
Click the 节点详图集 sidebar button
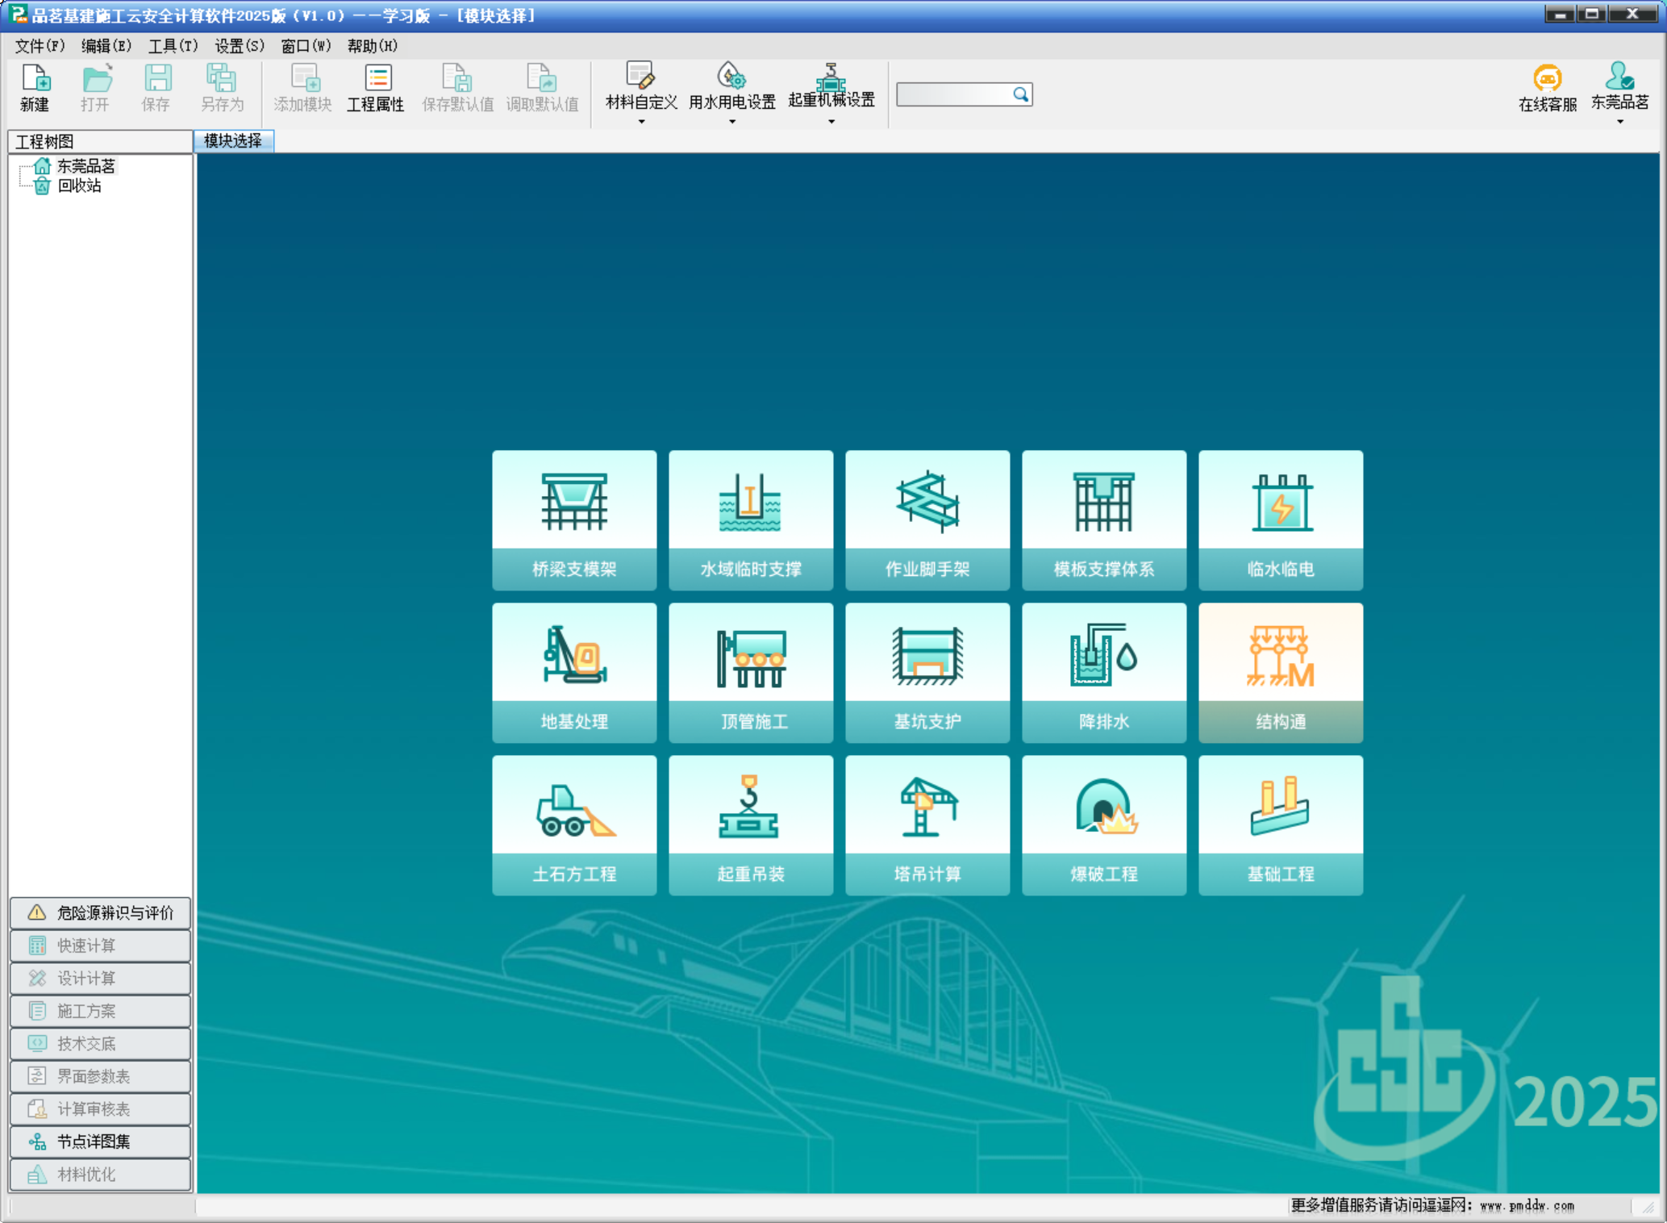(100, 1142)
